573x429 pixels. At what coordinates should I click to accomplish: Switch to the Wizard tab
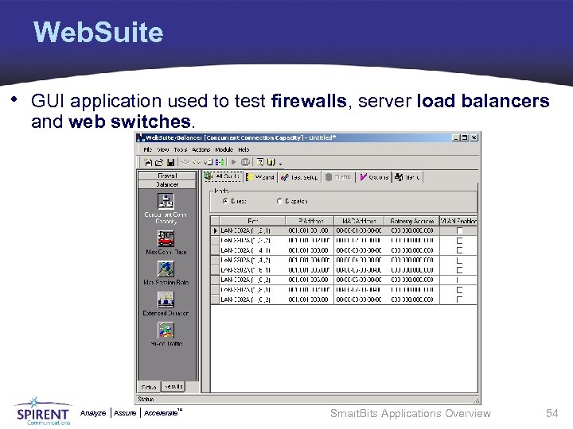(x=260, y=177)
